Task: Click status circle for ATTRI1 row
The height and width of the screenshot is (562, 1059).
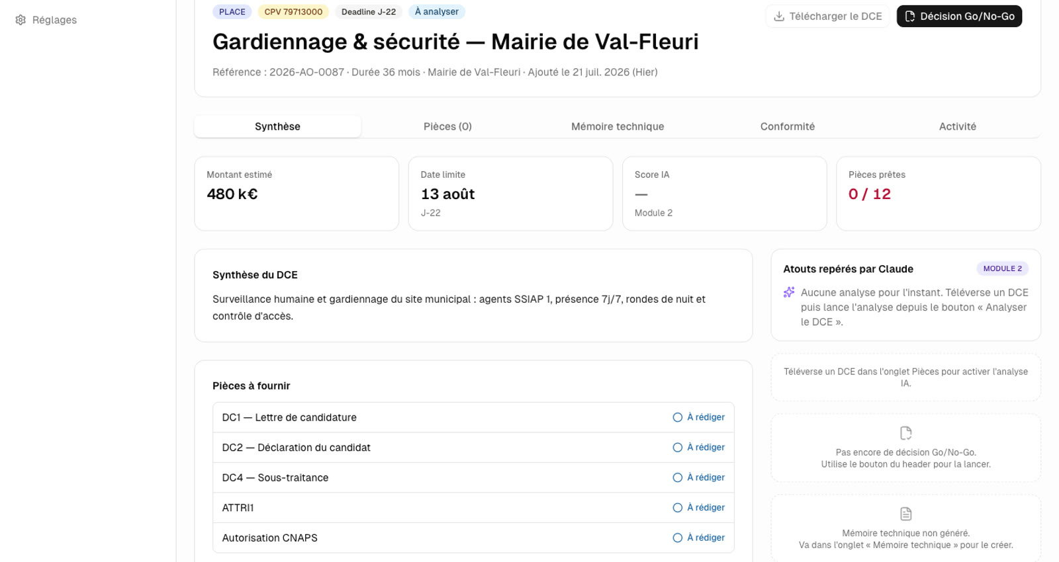Action: pyautogui.click(x=678, y=508)
